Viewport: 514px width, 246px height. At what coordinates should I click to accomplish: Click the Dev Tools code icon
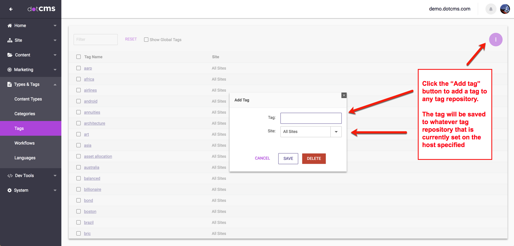(10, 176)
